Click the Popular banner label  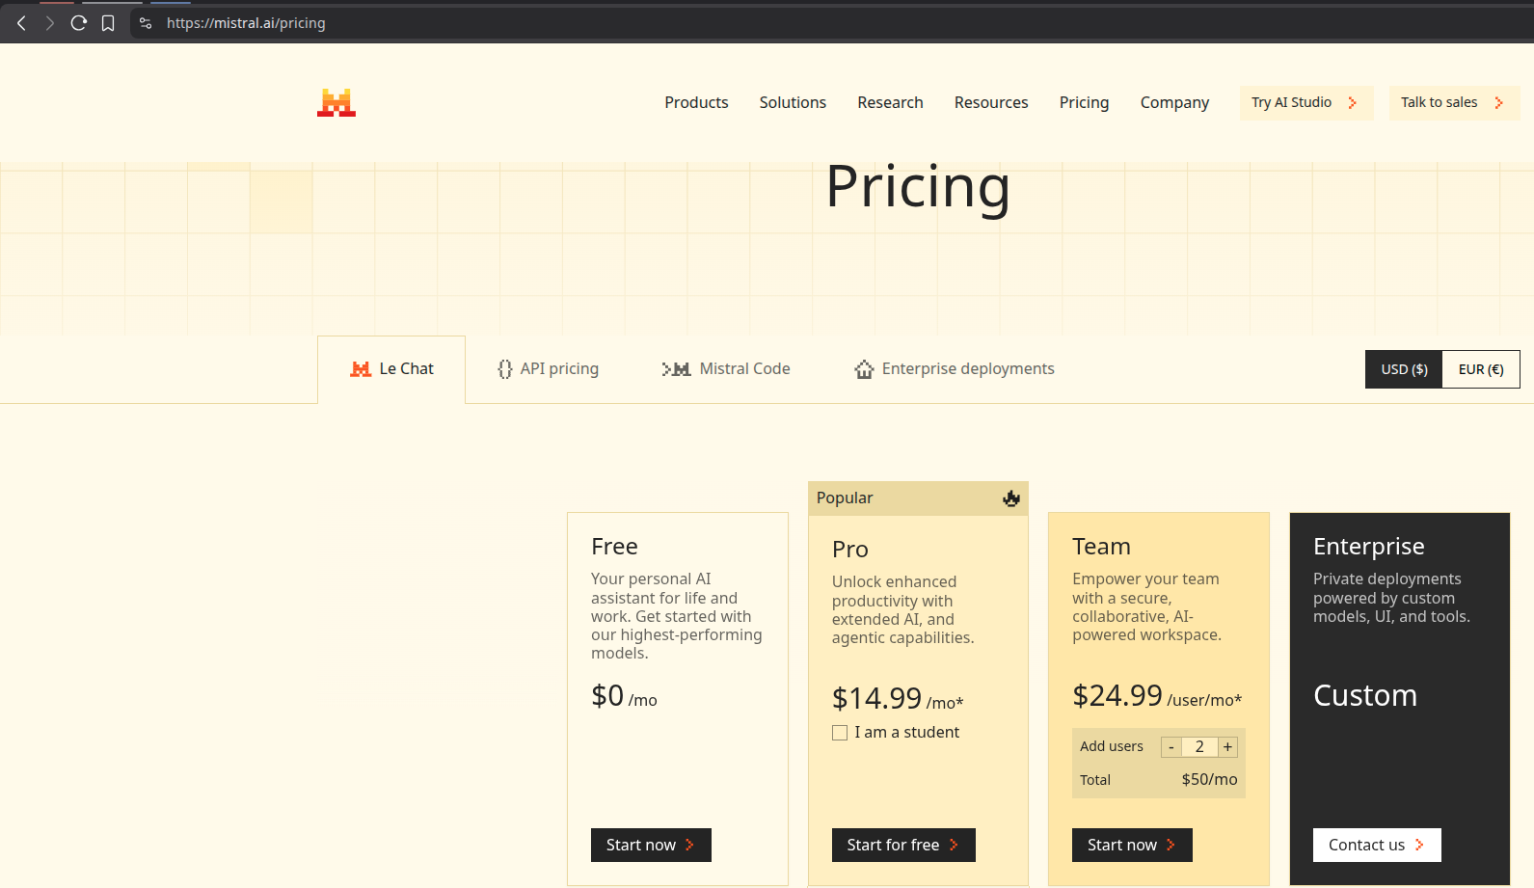click(x=845, y=498)
